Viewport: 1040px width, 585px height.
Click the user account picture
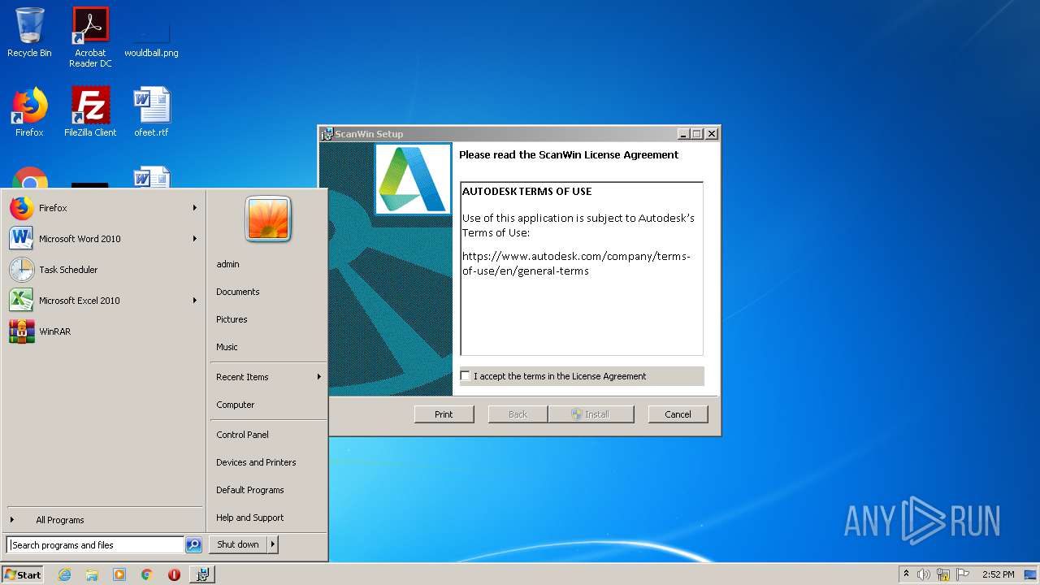pos(268,219)
